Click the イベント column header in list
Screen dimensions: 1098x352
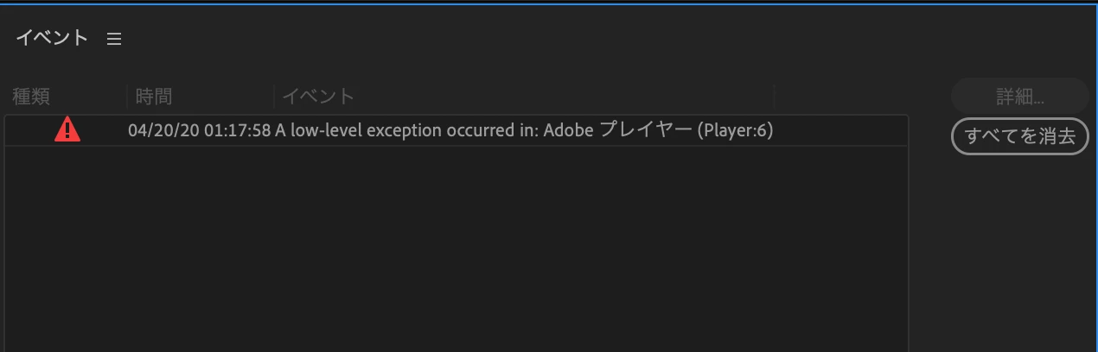pyautogui.click(x=318, y=96)
